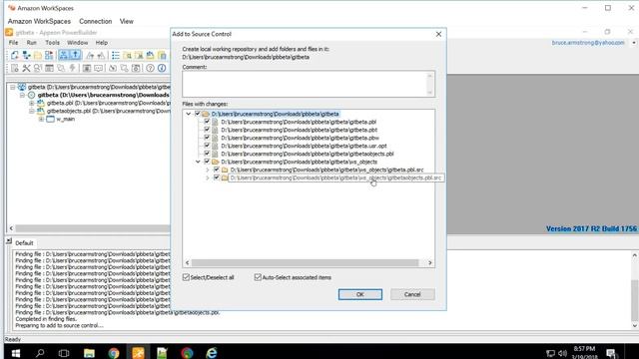Collapse gitbetaobjects.pbl library in system tree
The image size is (639, 359).
point(32,111)
